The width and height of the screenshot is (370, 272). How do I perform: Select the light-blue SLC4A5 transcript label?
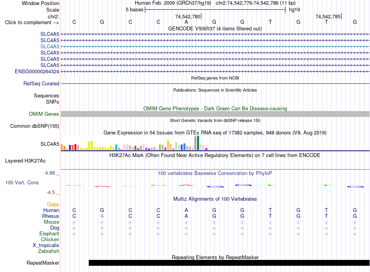(x=50, y=46)
